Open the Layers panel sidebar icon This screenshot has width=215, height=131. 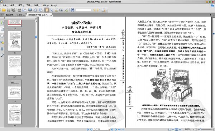[x=2, y=36]
